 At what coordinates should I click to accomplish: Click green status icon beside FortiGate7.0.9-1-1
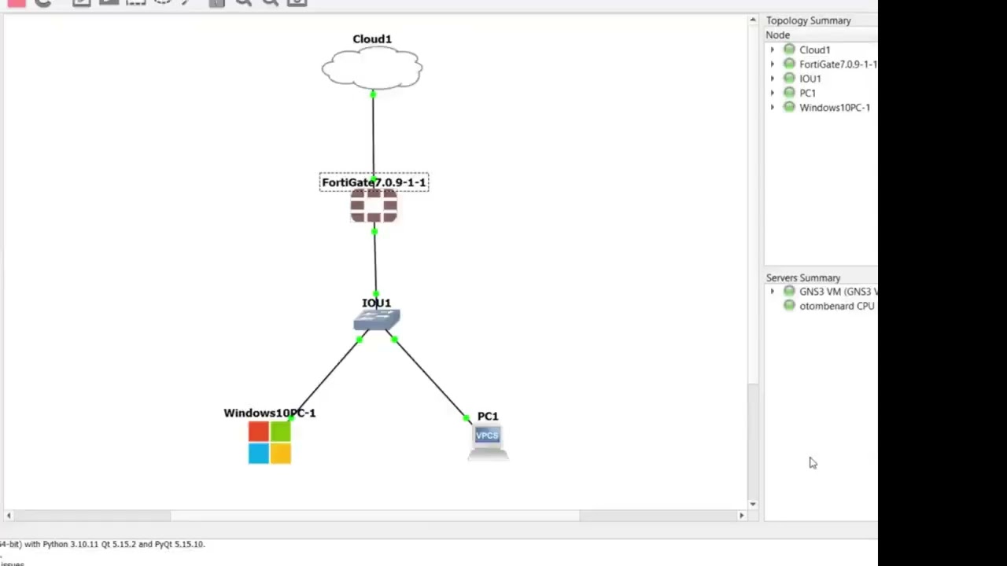pos(789,64)
